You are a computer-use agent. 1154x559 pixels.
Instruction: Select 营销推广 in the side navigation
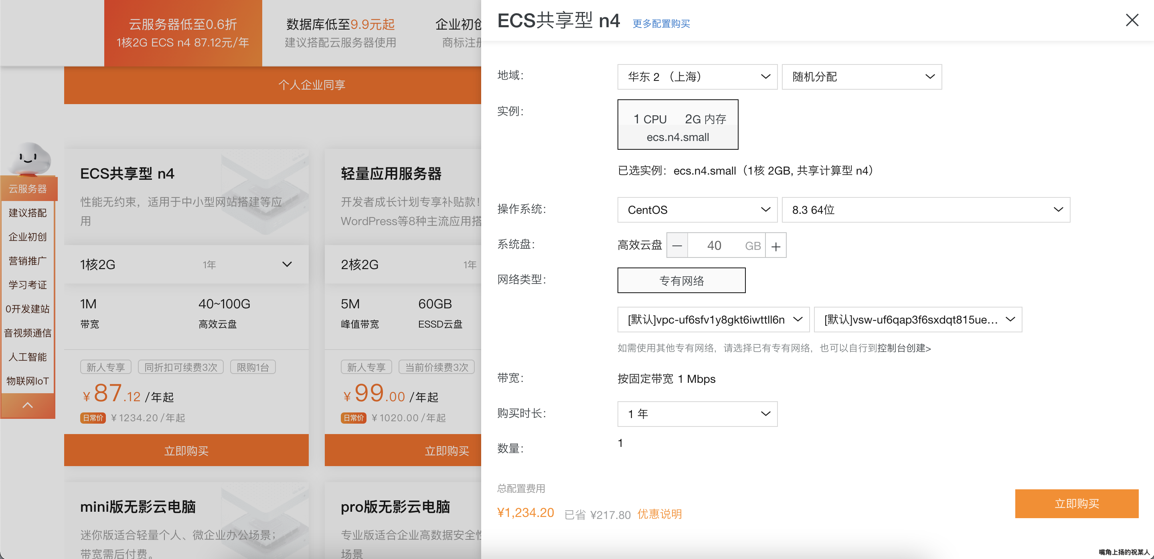(28, 261)
